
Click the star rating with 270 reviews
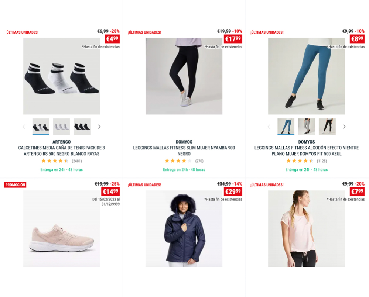tap(178, 161)
